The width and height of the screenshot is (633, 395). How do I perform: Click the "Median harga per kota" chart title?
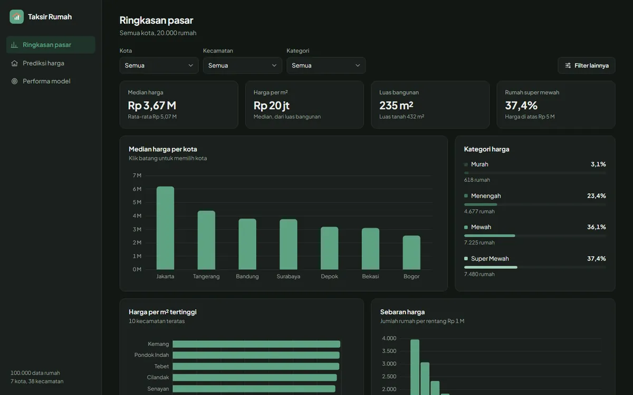pos(163,149)
